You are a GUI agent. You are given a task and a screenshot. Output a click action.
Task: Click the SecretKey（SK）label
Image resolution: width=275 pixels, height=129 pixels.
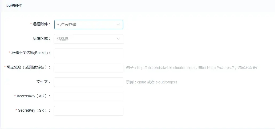click(x=34, y=110)
